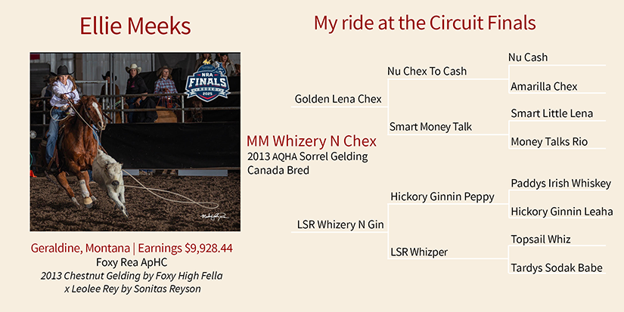Select the Nu Cash ancestor name

coord(528,57)
